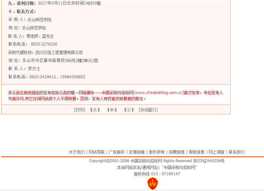Click the contact names 易老师、蓝先生

[x=40, y=36]
